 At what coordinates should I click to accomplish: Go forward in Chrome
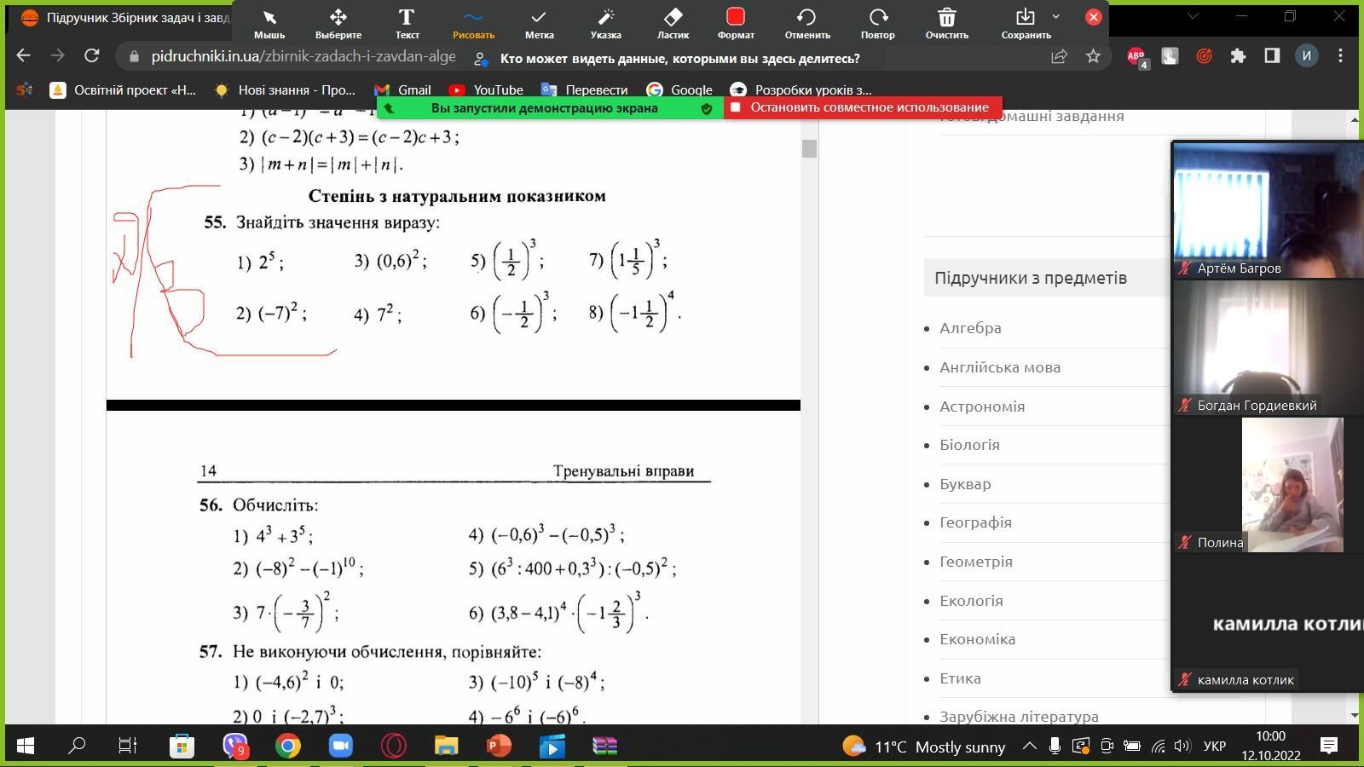[57, 56]
